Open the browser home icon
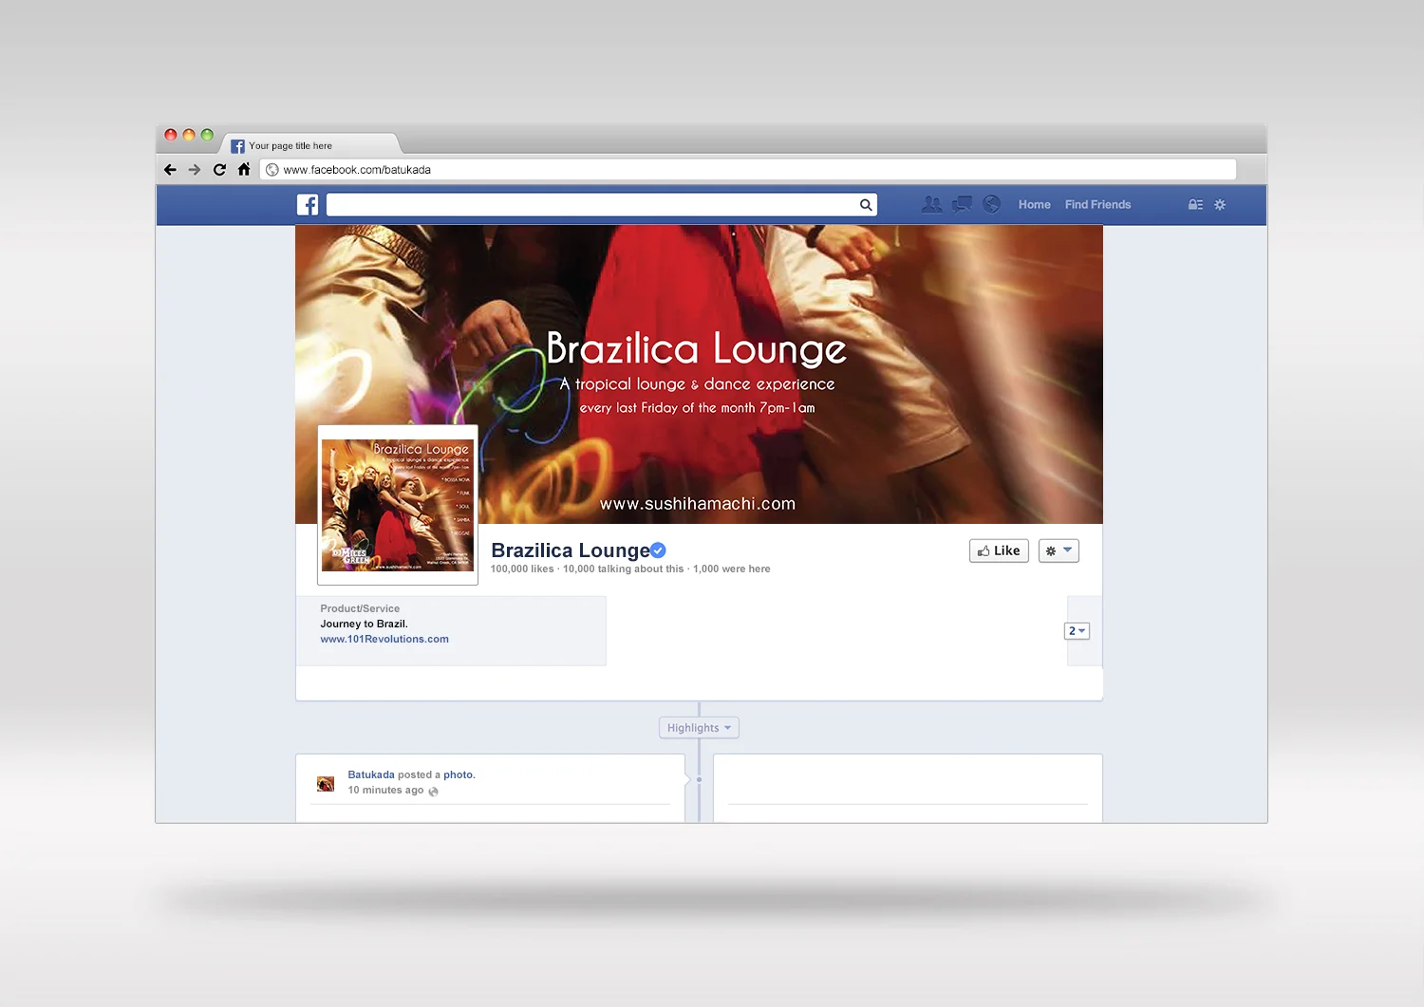 tap(244, 169)
